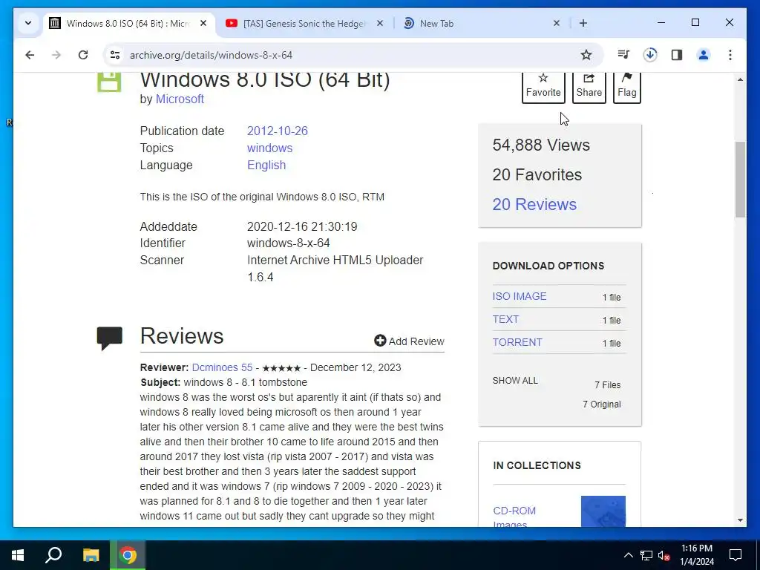Open TEXT download option
Screen dimensions: 760x570
tap(505, 319)
